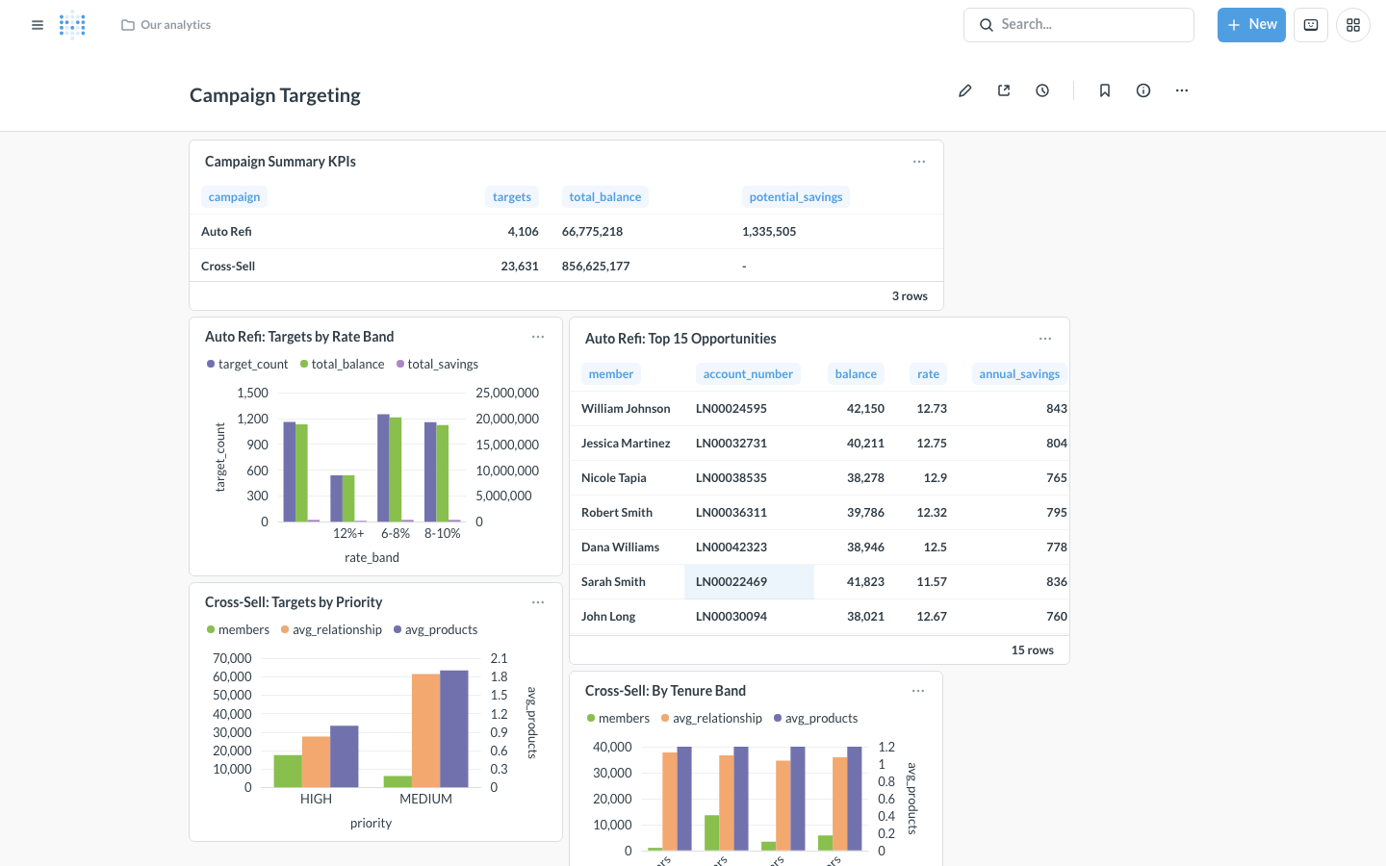
Task: Sort by total_balance column header
Action: coord(604,197)
